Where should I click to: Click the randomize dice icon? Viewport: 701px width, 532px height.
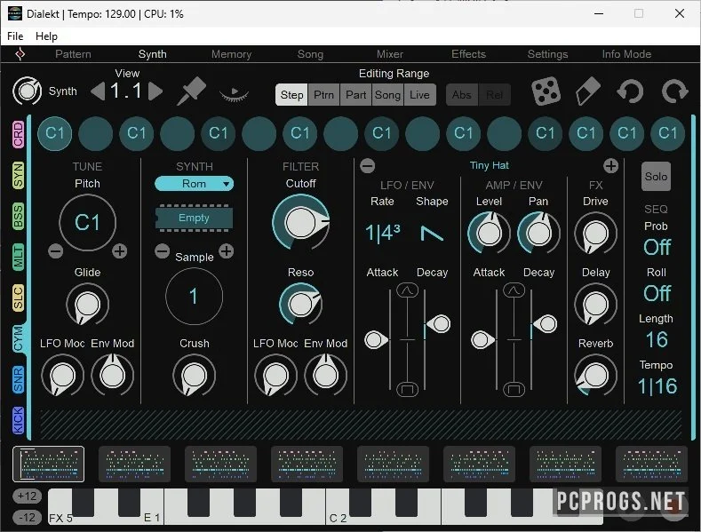(x=546, y=91)
